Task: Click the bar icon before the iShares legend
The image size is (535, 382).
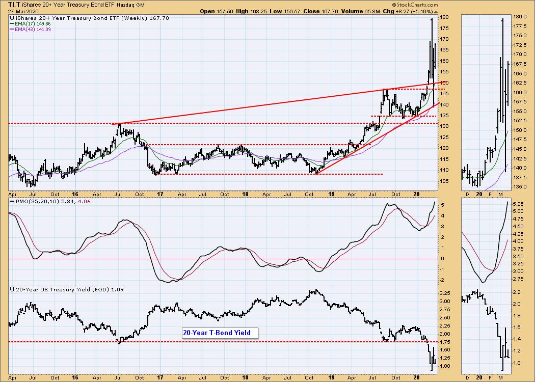Action: pyautogui.click(x=12, y=18)
